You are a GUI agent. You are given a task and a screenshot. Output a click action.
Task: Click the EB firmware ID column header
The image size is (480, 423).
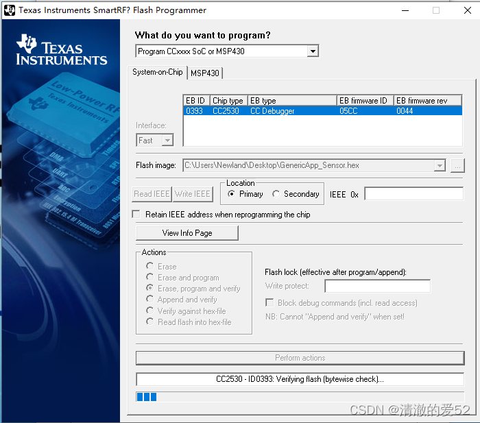click(365, 101)
